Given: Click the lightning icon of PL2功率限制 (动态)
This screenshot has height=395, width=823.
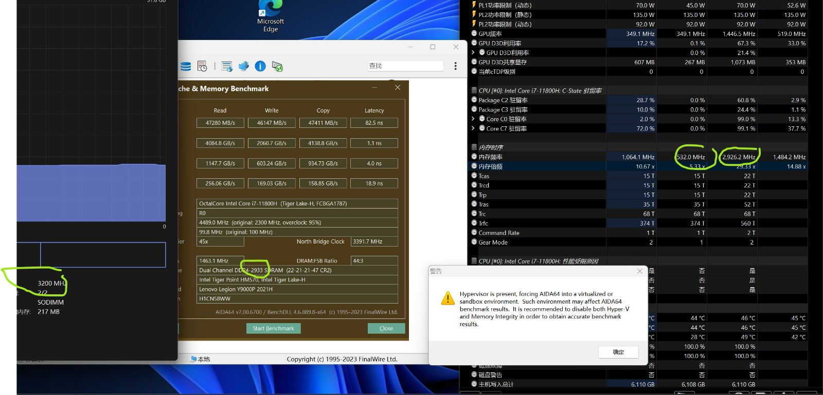Looking at the screenshot, I should 474,24.
